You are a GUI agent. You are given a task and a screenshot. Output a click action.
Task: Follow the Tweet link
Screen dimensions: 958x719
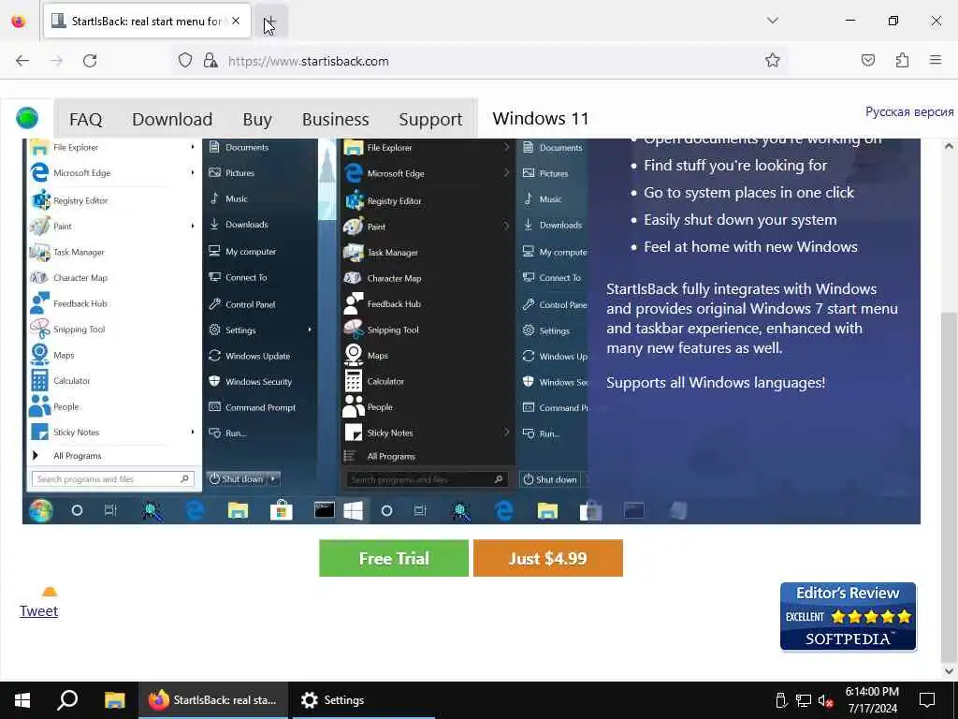click(38, 610)
